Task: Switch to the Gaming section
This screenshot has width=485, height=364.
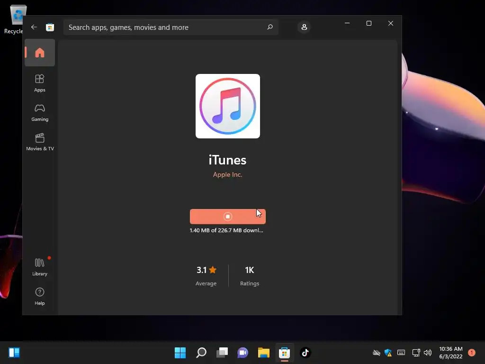Action: (x=40, y=112)
